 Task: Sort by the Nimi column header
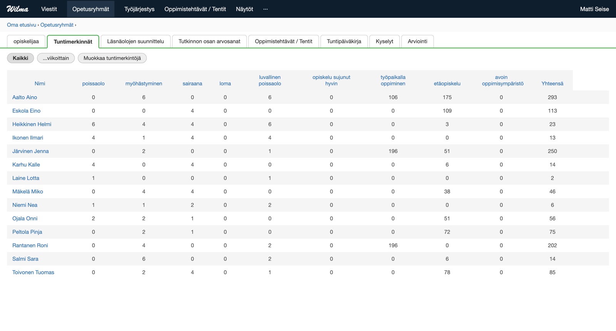pos(40,84)
